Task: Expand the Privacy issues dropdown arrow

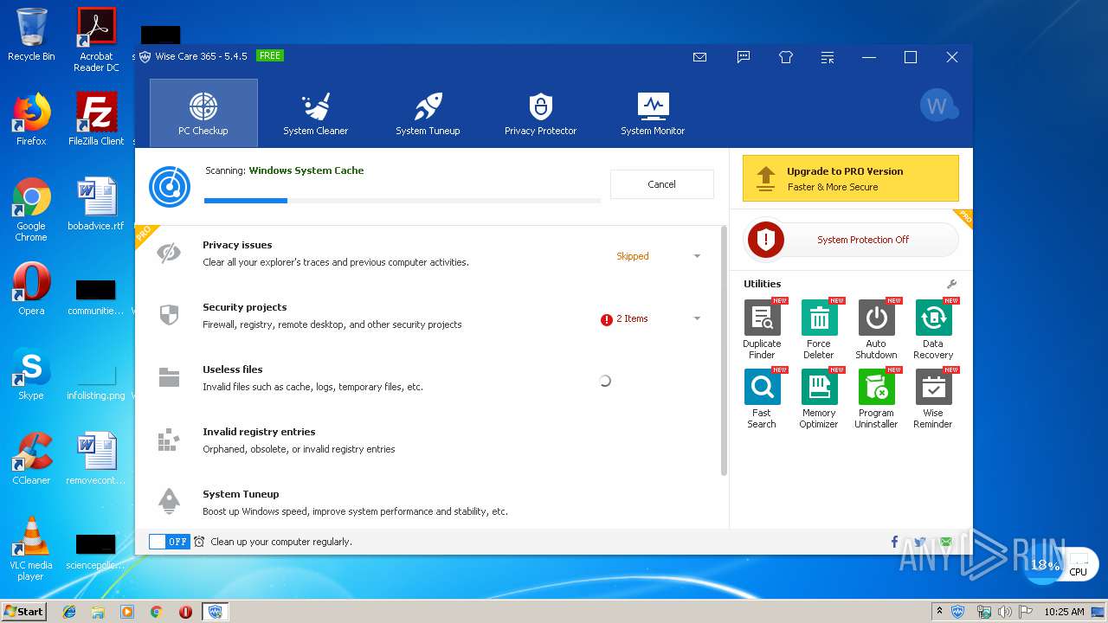Action: [x=697, y=256]
